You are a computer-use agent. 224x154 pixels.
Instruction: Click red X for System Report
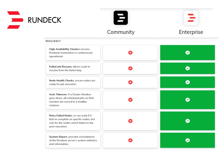pos(130,140)
